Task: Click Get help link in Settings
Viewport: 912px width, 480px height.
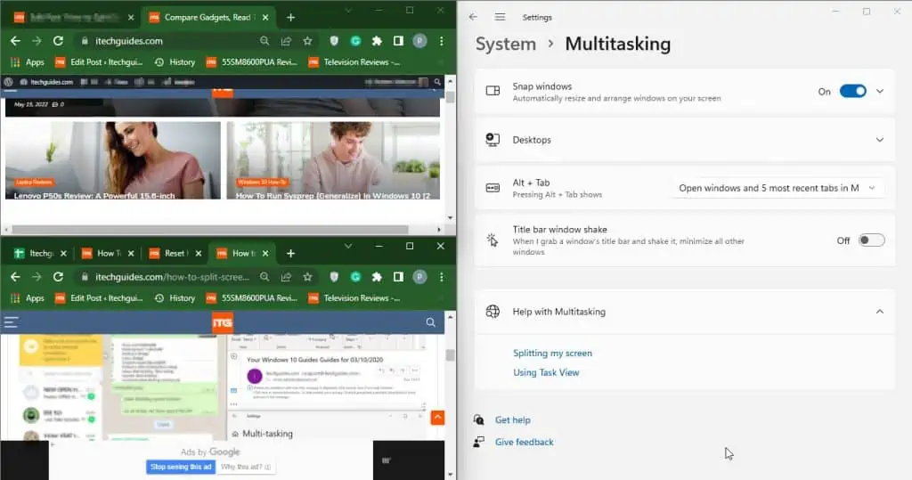Action: point(512,419)
